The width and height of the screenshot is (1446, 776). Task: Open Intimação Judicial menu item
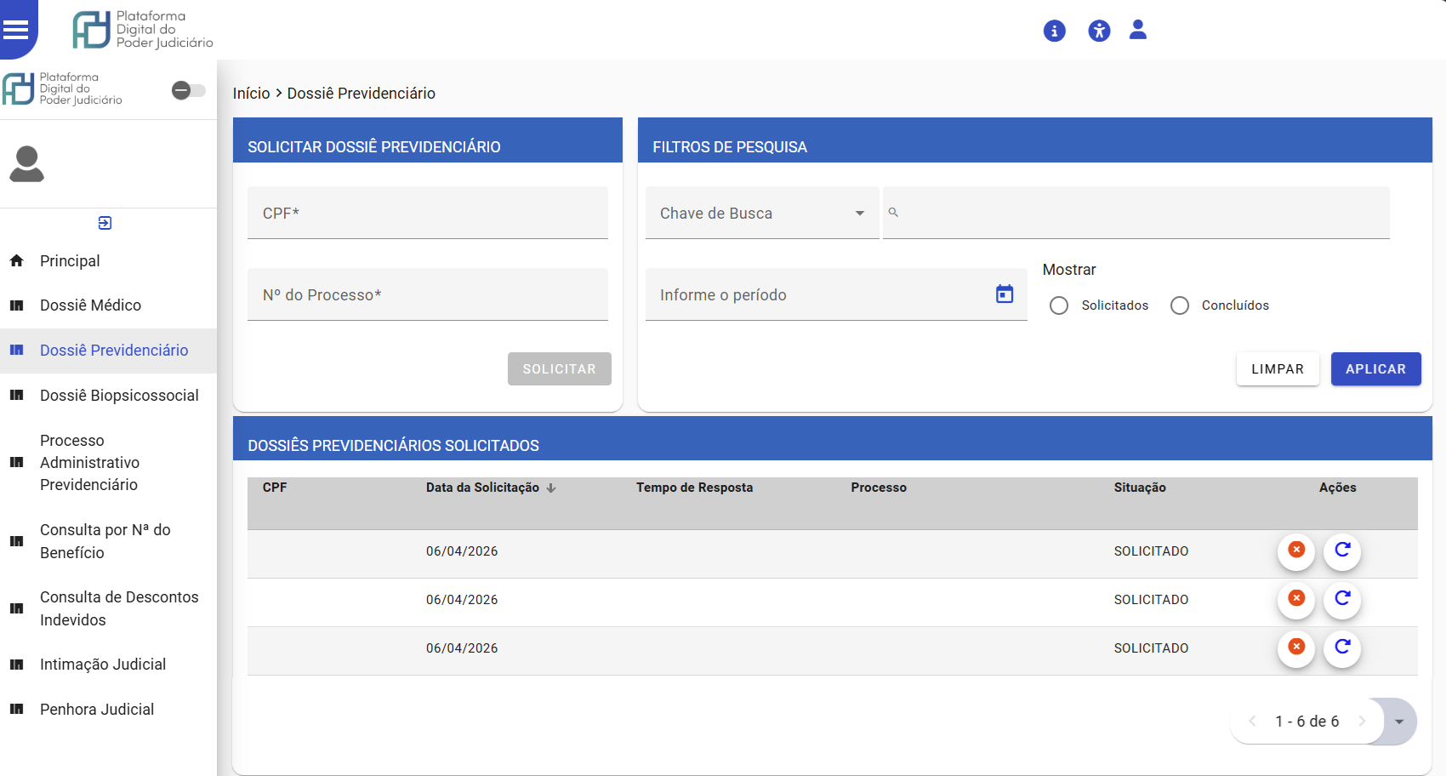pos(108,665)
